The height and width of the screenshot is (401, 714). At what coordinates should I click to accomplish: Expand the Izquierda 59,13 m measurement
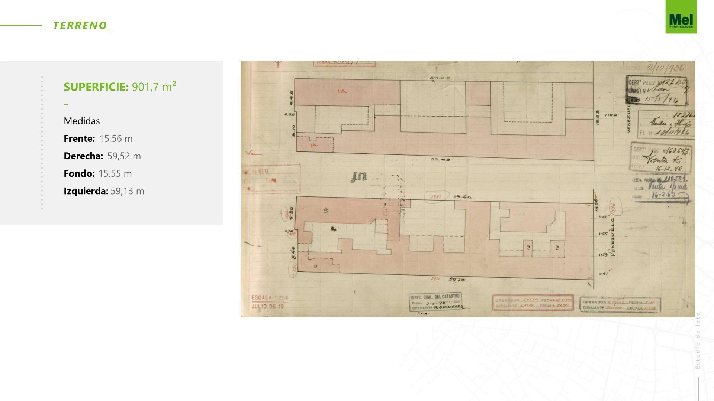(104, 191)
